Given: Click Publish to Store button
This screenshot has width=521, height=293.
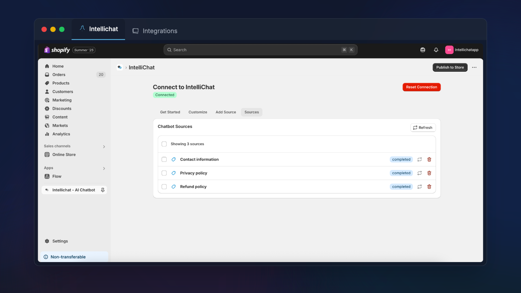Looking at the screenshot, I should point(450,67).
